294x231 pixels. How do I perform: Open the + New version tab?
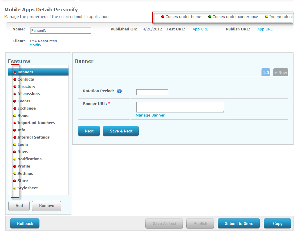[x=280, y=72]
